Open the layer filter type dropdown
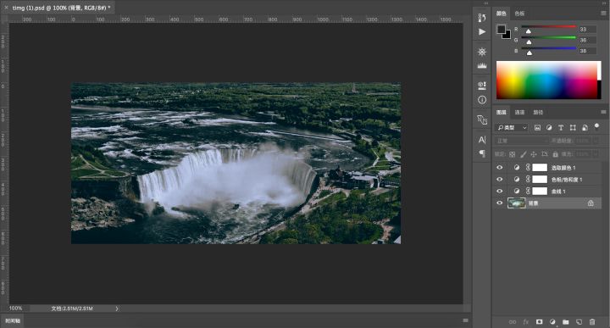The width and height of the screenshot is (610, 328). click(512, 128)
